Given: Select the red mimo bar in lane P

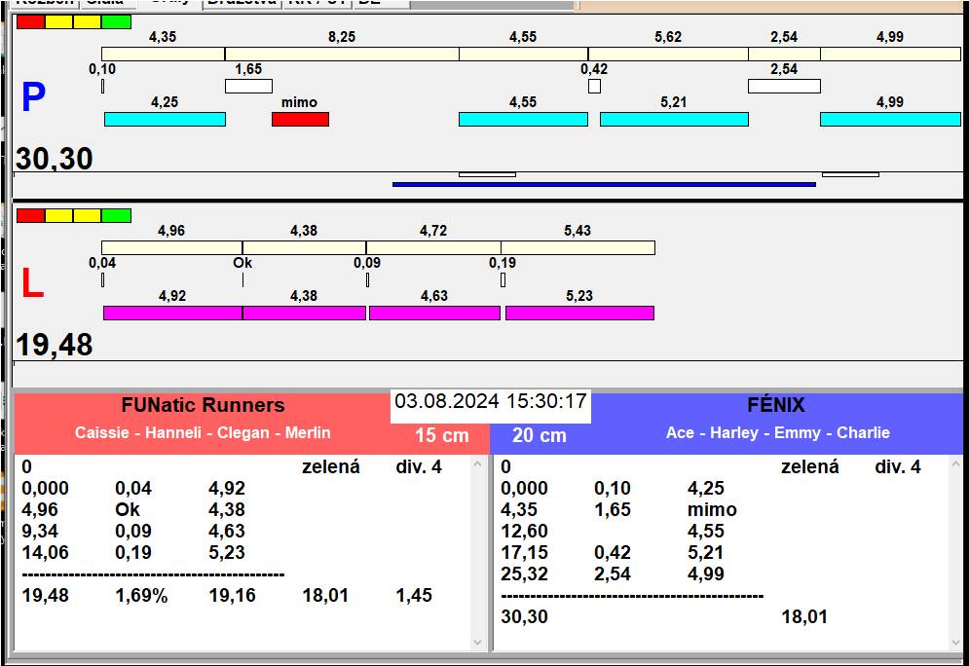Looking at the screenshot, I should pos(300,119).
